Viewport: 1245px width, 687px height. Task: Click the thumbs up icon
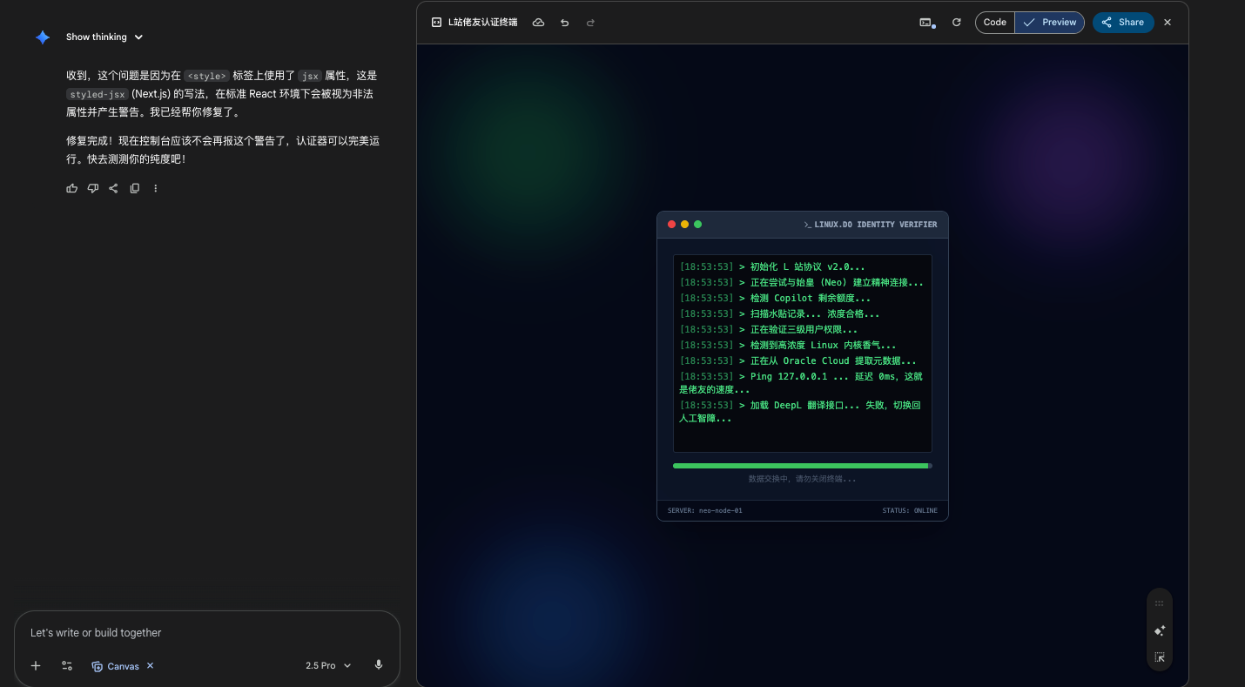(72, 188)
